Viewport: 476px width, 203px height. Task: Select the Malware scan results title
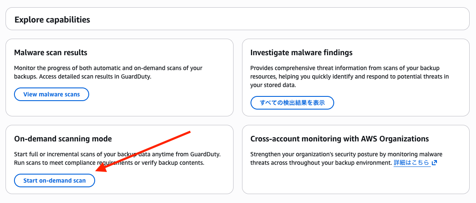pos(51,53)
